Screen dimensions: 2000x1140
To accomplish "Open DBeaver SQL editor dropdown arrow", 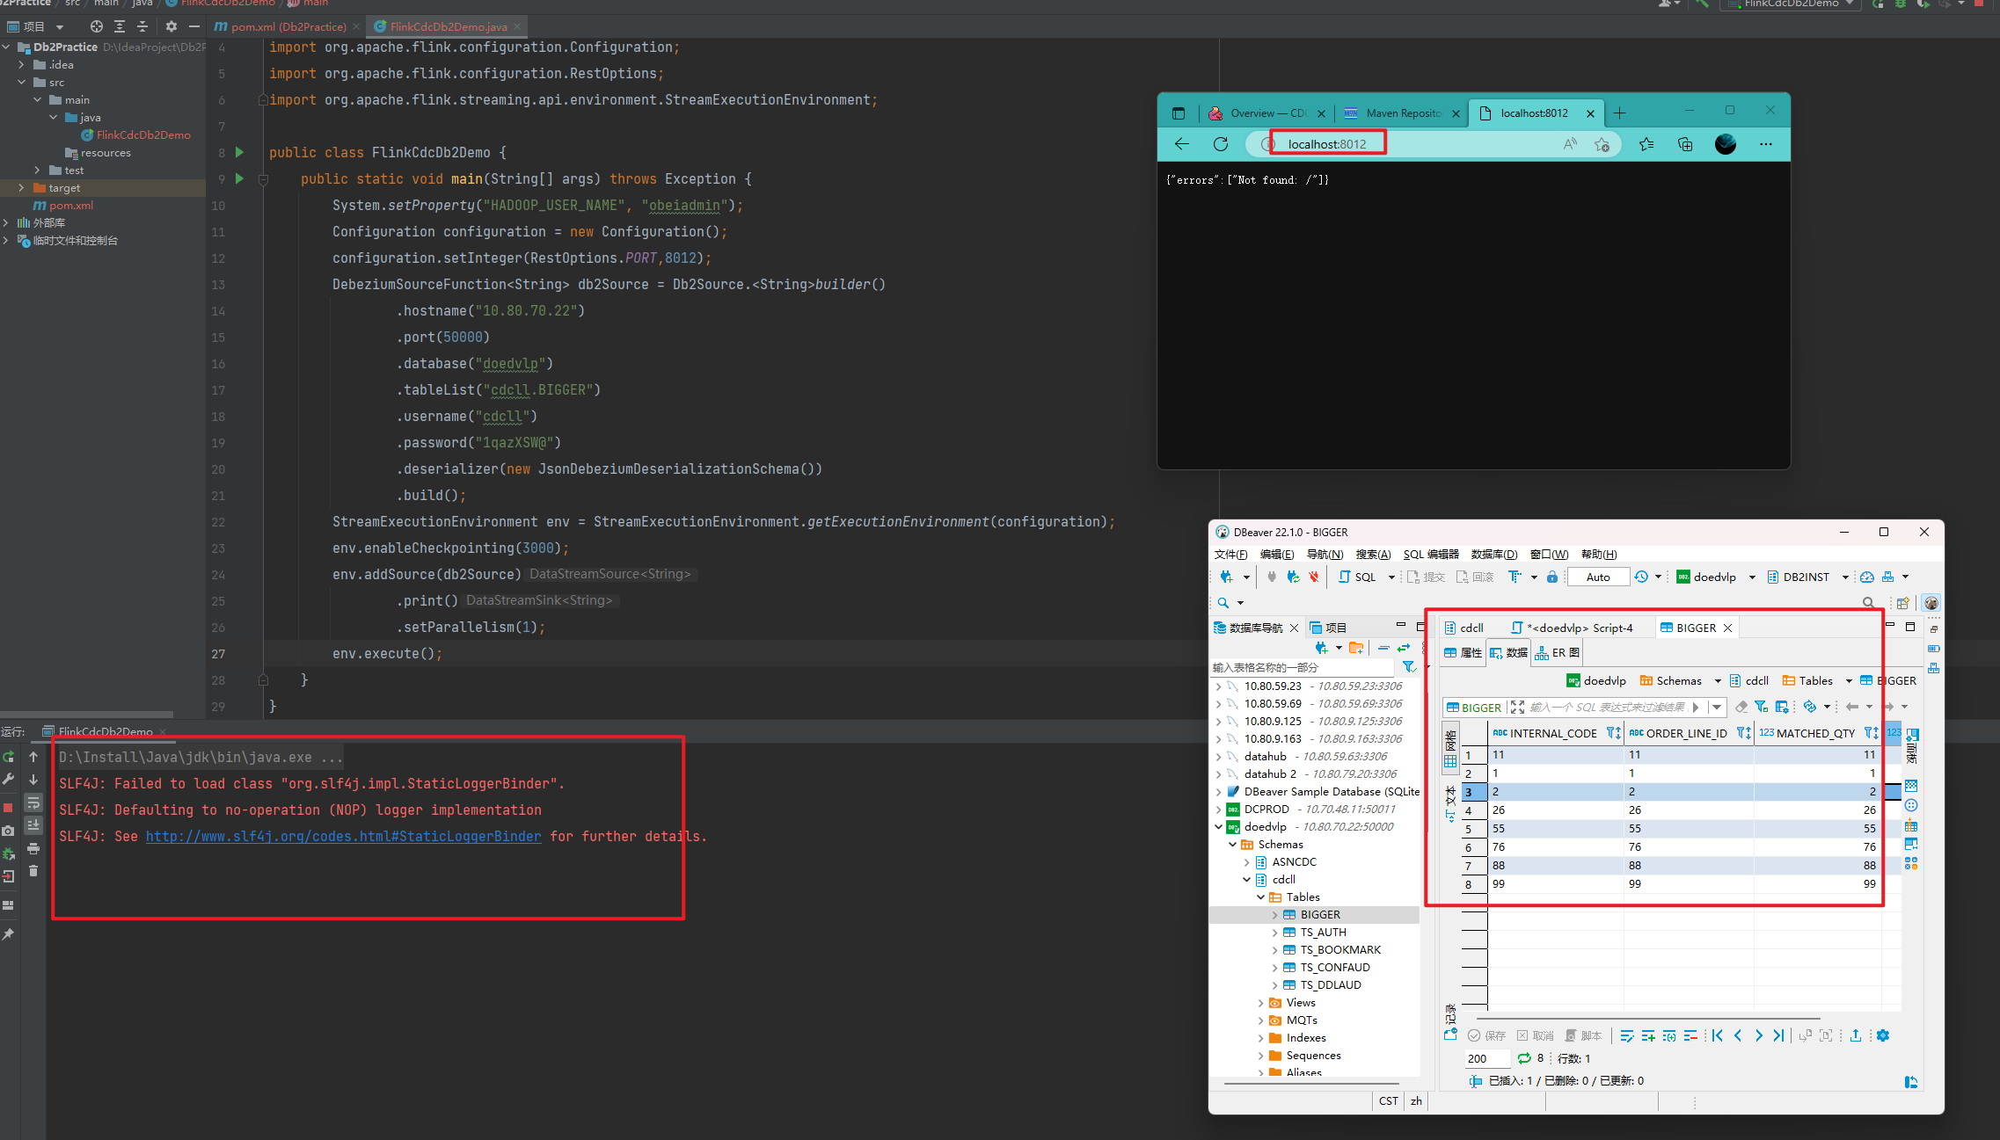I will pos(1391,577).
